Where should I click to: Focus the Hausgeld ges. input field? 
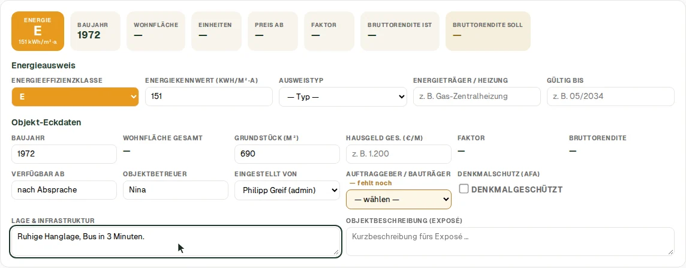[399, 154]
